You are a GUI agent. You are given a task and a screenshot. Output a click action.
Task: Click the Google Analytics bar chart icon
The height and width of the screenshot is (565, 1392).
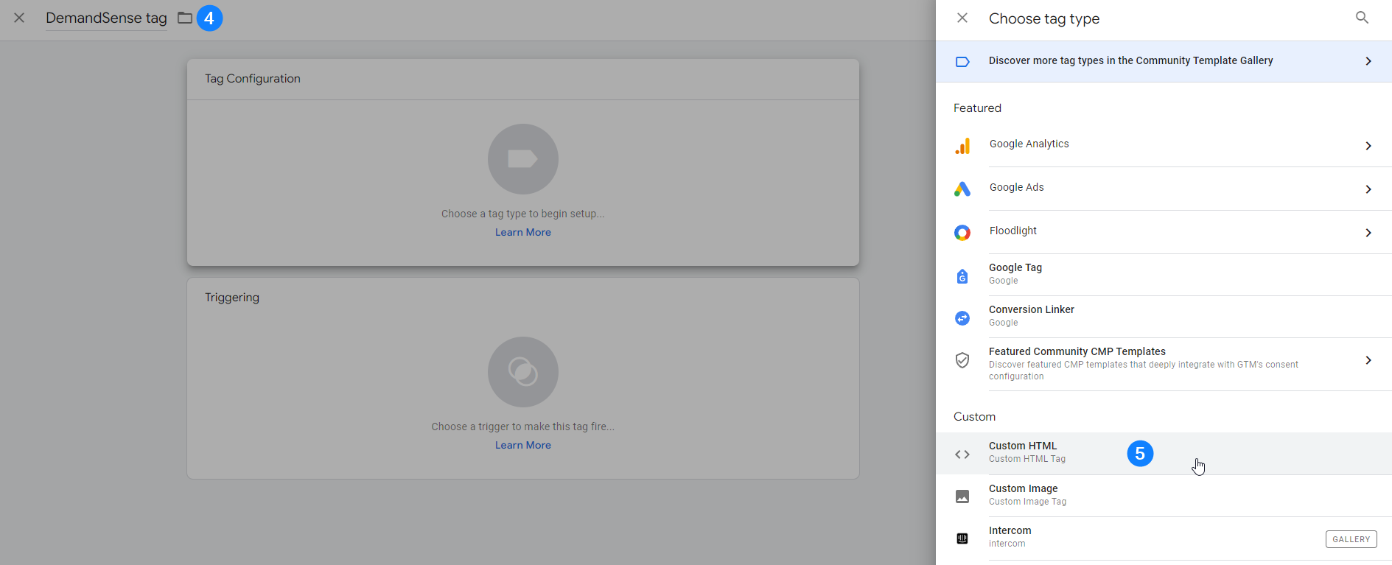(x=962, y=146)
